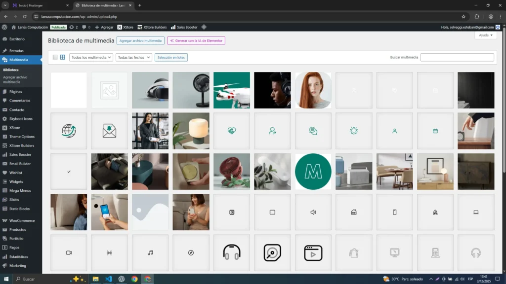
Task: Select the white drone image thumbnail
Action: pos(232,90)
